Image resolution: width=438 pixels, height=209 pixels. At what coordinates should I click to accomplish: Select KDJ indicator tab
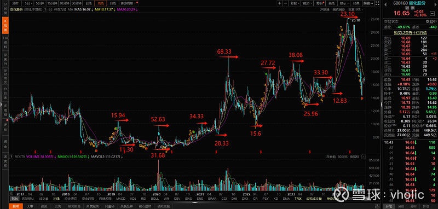(134, 199)
